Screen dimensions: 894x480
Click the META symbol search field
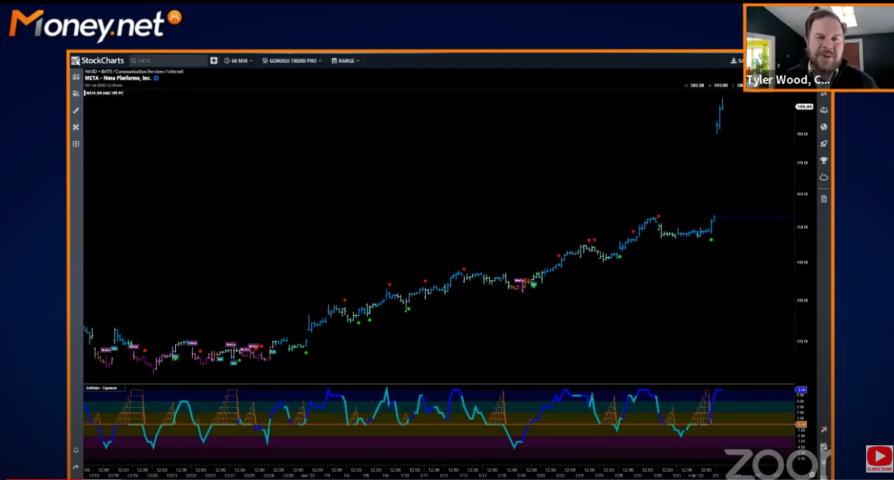click(168, 61)
